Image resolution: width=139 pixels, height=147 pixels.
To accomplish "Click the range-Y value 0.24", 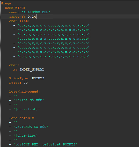I will click(x=32, y=17).
